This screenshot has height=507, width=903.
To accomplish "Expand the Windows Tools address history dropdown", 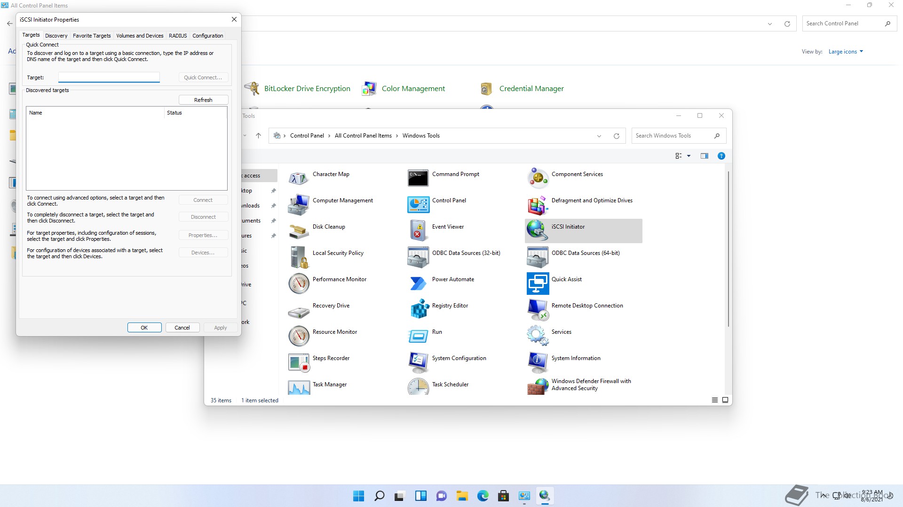I will point(599,136).
